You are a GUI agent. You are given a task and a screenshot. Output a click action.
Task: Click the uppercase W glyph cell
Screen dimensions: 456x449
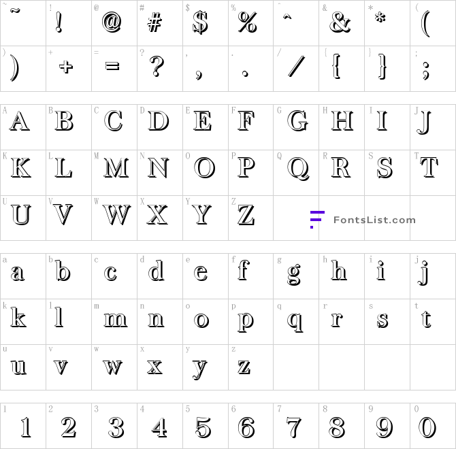[114, 218]
